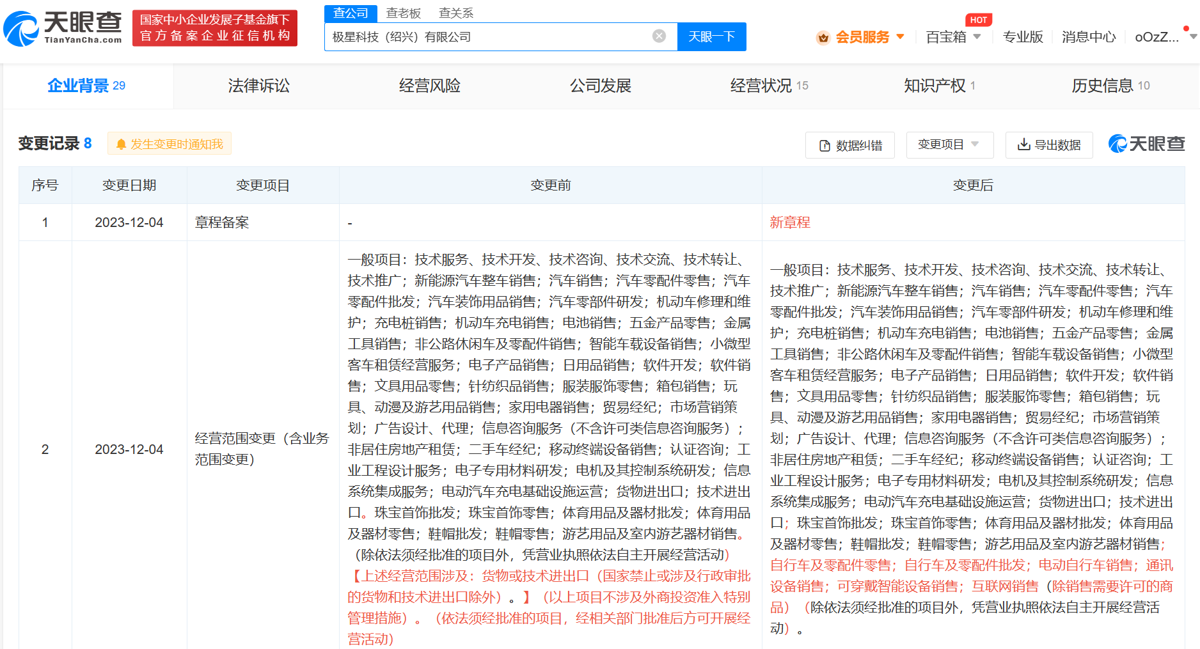The width and height of the screenshot is (1200, 649).
Task: Open the 百宝箱 dropdown menu
Action: click(977, 36)
